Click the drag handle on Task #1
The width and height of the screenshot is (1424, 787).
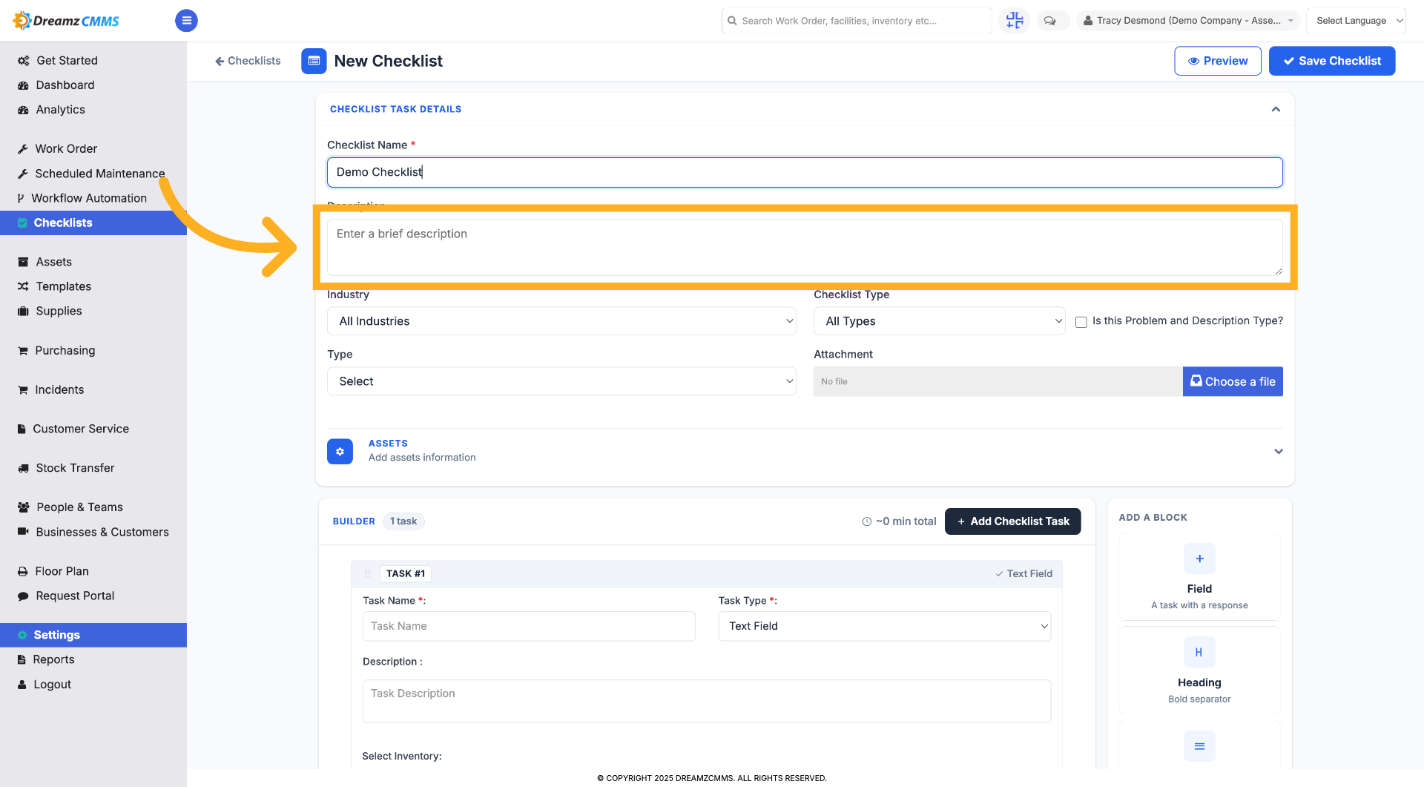pyautogui.click(x=367, y=574)
